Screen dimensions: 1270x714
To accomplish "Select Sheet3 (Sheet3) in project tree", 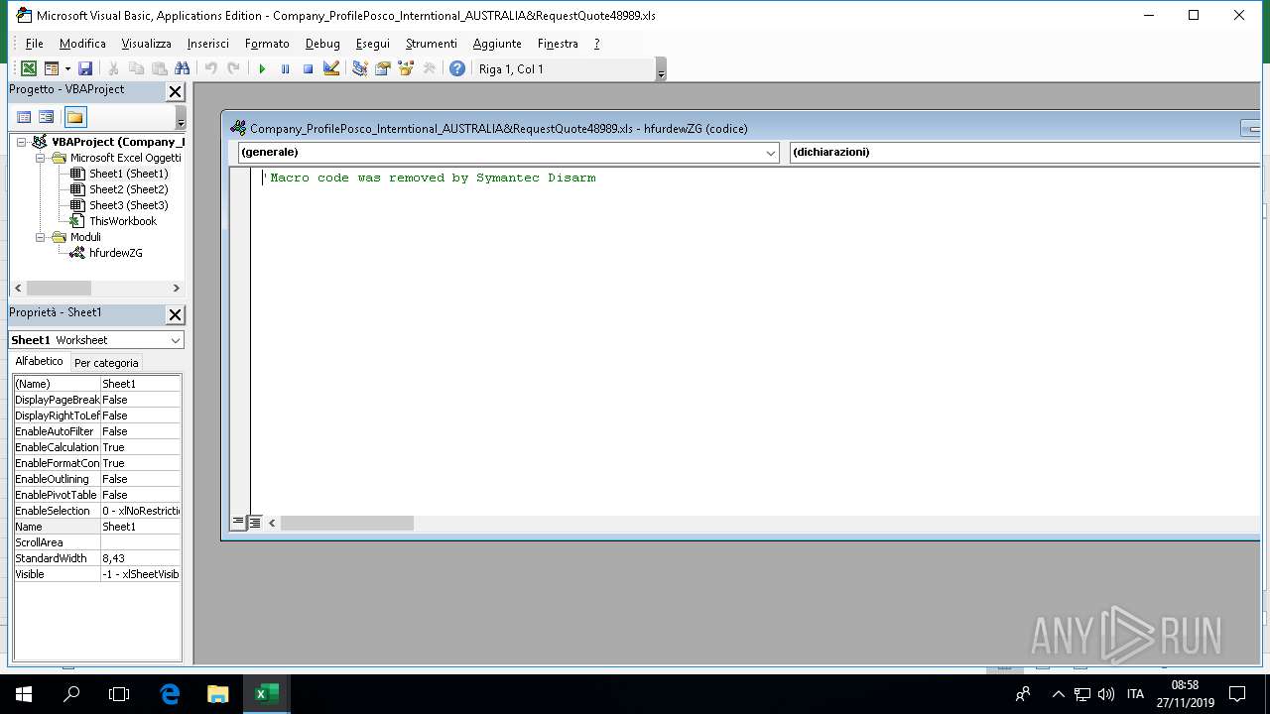I will click(x=129, y=205).
